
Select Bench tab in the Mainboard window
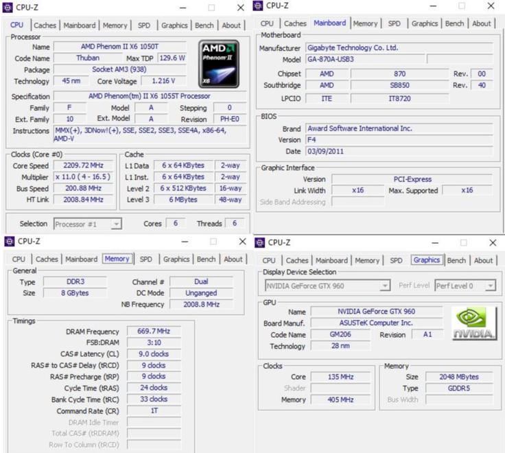click(x=454, y=23)
